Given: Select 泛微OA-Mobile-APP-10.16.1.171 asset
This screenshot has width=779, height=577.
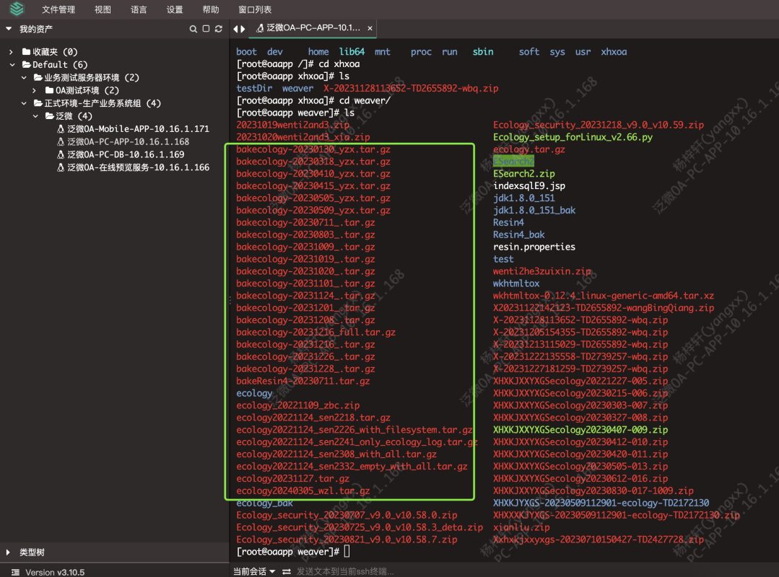Looking at the screenshot, I should (137, 129).
